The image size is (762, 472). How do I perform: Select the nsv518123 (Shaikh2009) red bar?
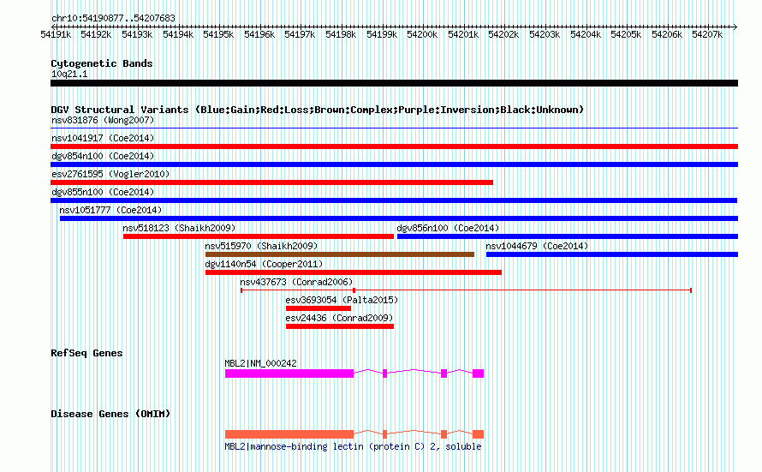(x=259, y=236)
